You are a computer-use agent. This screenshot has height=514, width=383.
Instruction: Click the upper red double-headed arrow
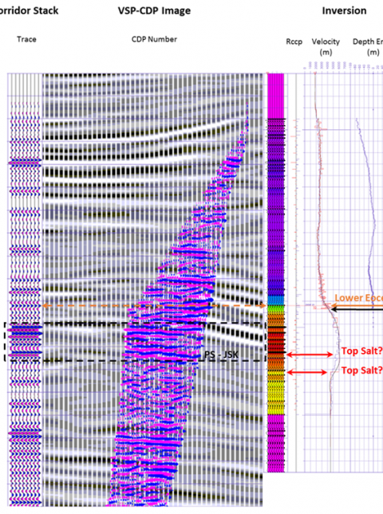point(310,355)
